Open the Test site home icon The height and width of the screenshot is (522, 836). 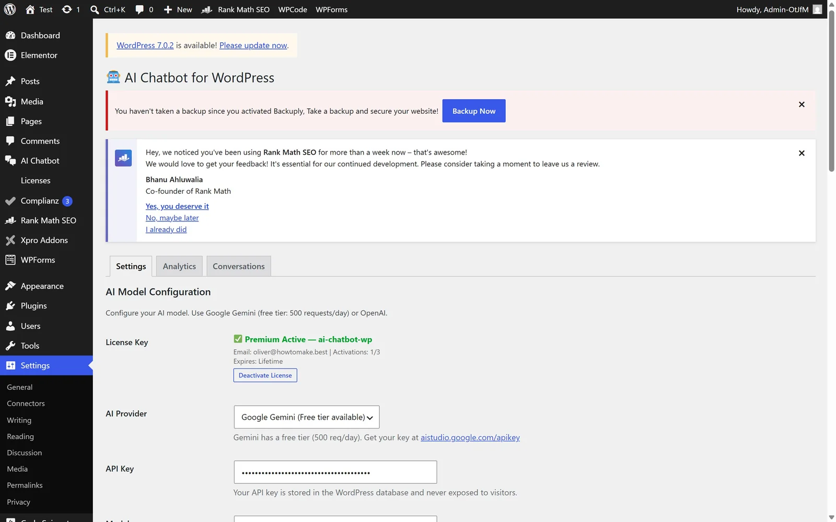[x=30, y=9]
